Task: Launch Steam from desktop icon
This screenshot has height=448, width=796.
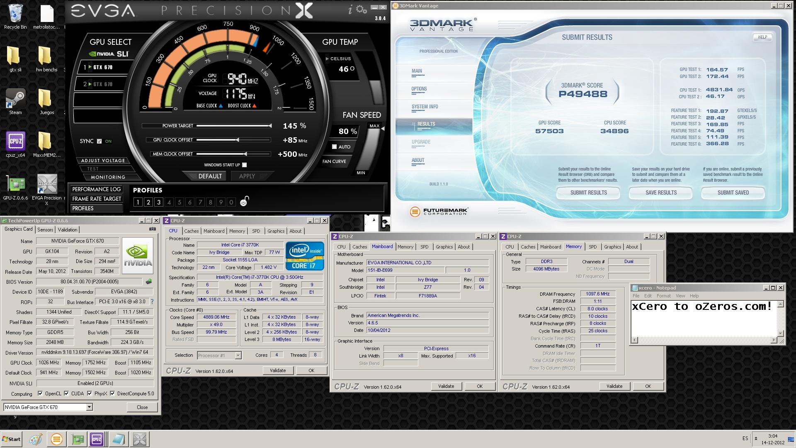Action: [x=15, y=101]
